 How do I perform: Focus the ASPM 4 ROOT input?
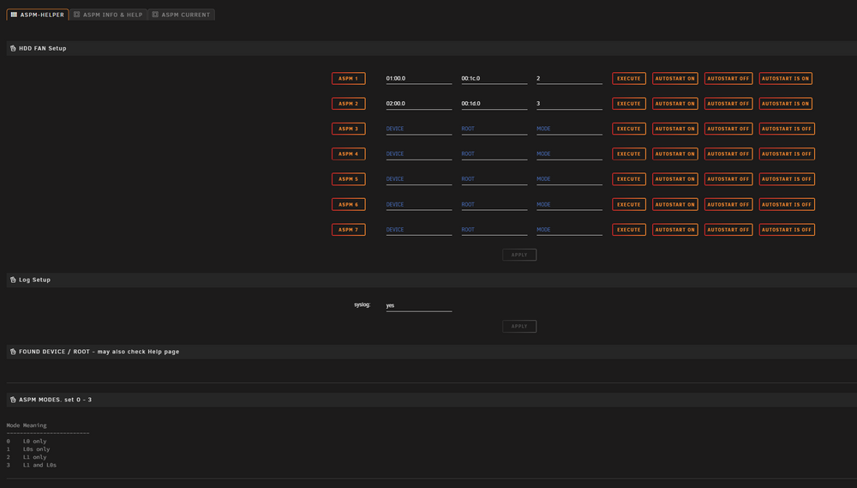(x=494, y=154)
